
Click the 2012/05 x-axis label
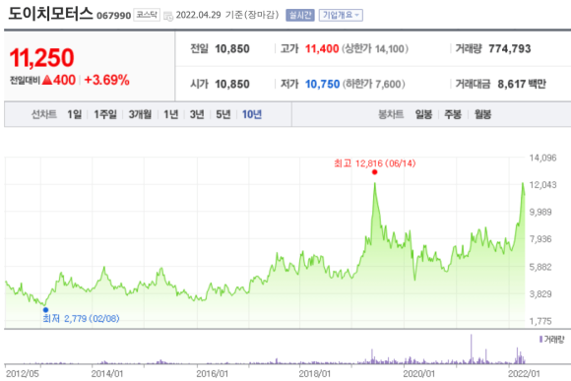tap(22, 374)
